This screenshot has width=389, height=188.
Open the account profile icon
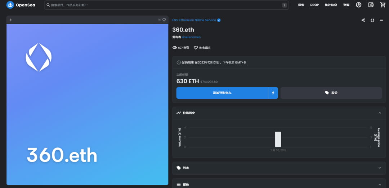[358, 5]
